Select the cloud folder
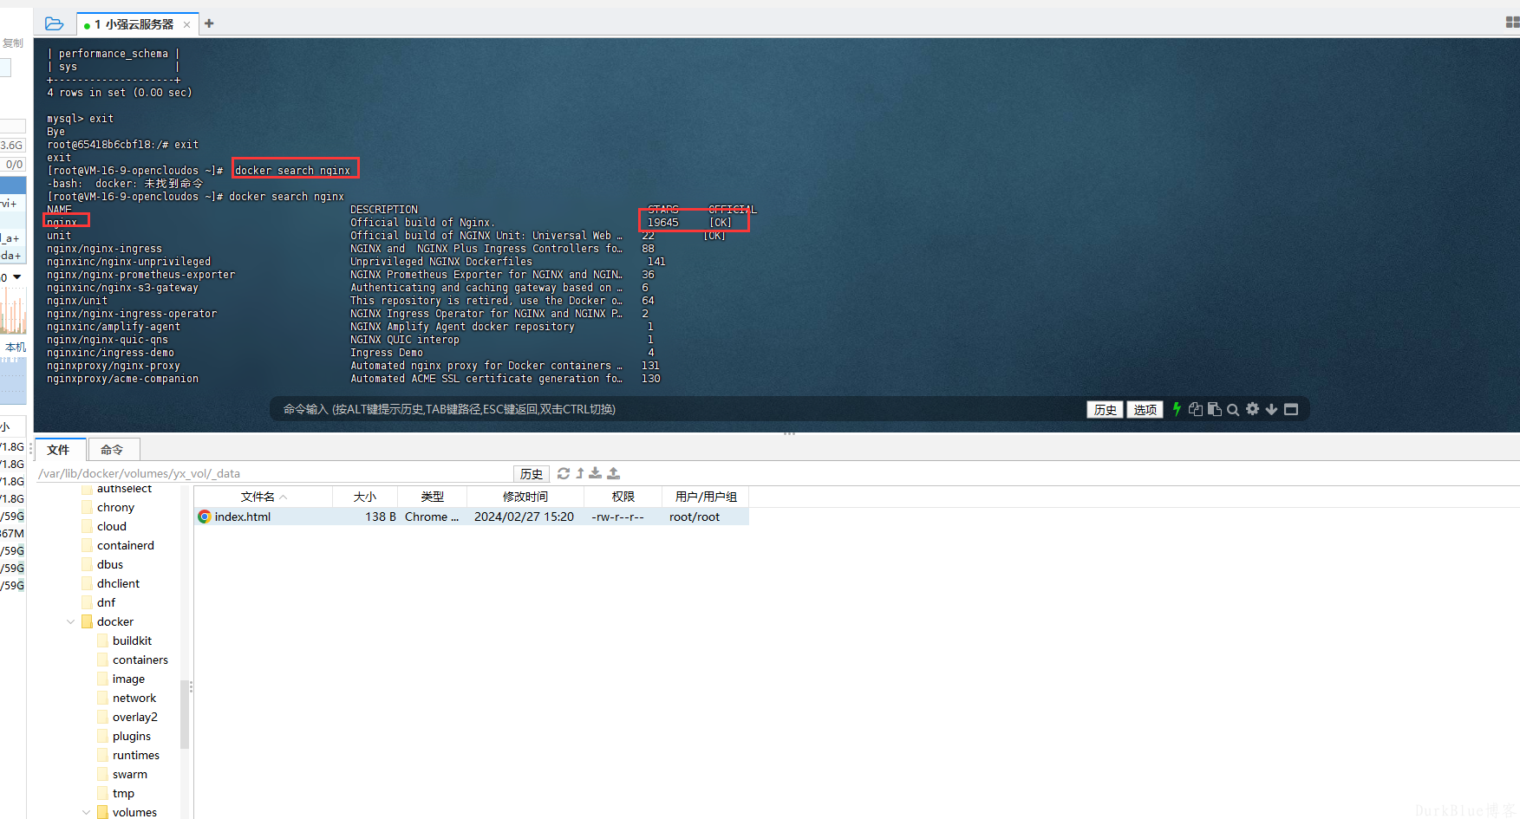 click(112, 526)
